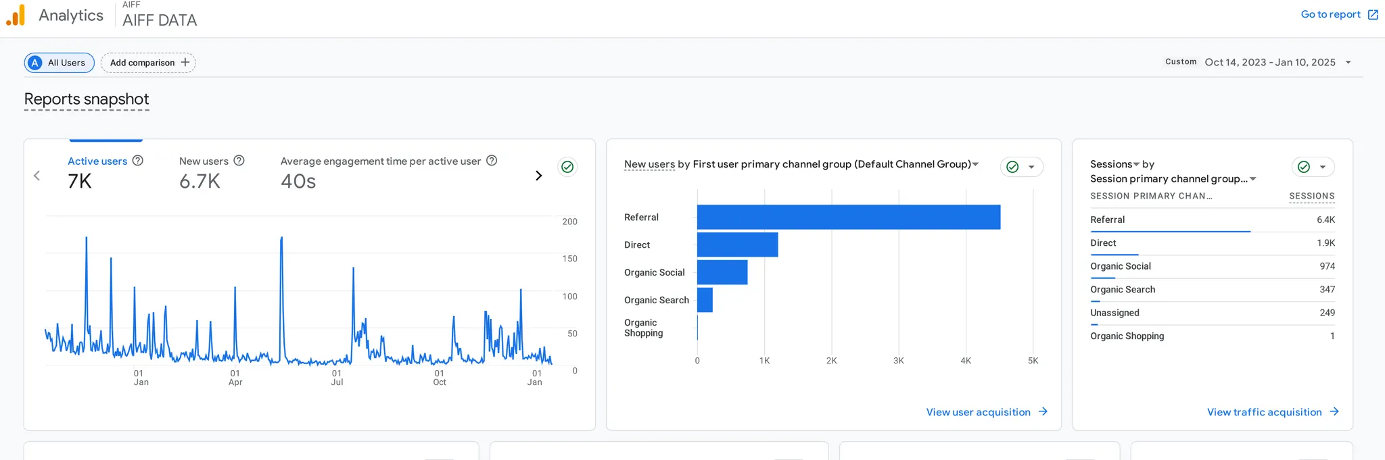This screenshot has width=1385, height=460.
Task: Click help icon beside Average engagement time
Action: (492, 161)
